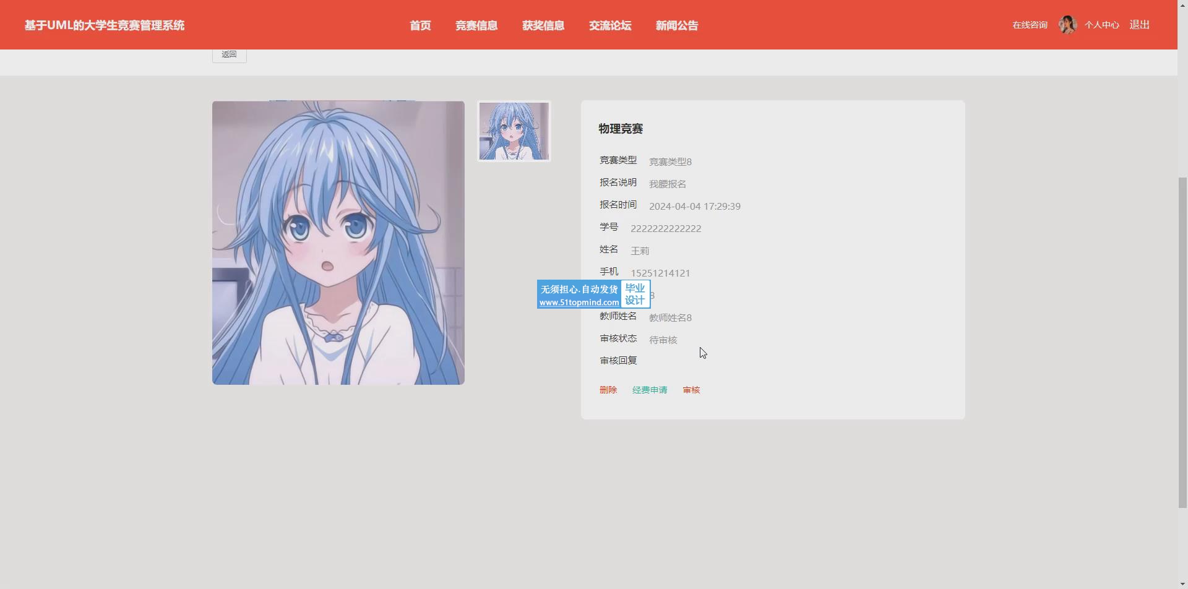Open 新闻公告 page
Viewport: 1188px width, 589px height.
point(677,25)
